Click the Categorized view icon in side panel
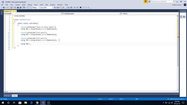187x105 pixels. (181, 17)
